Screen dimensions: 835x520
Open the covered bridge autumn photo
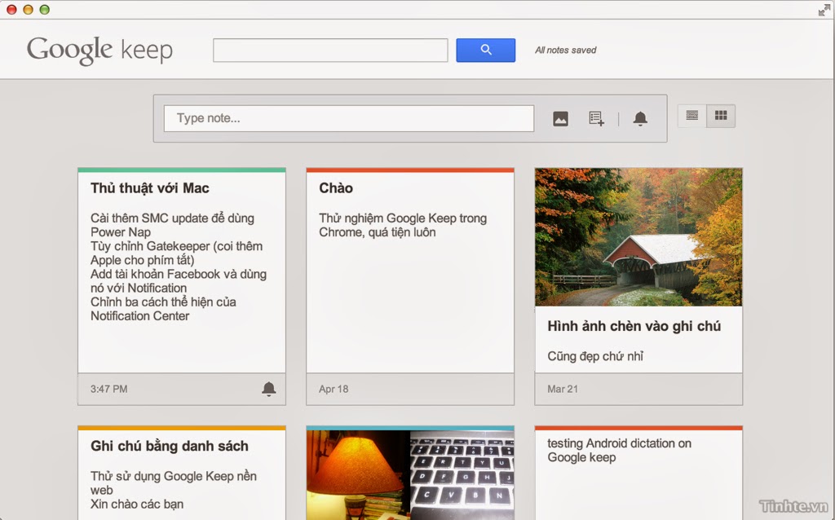click(638, 237)
